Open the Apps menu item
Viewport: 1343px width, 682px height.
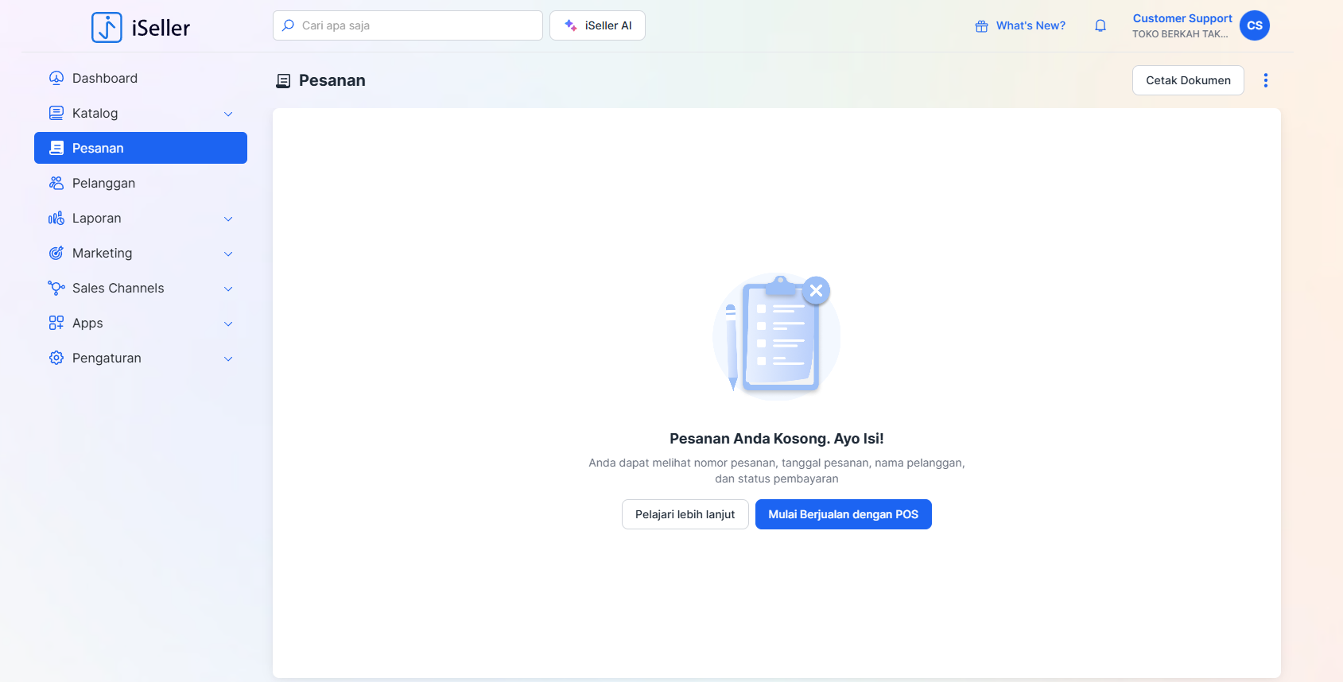(x=87, y=324)
